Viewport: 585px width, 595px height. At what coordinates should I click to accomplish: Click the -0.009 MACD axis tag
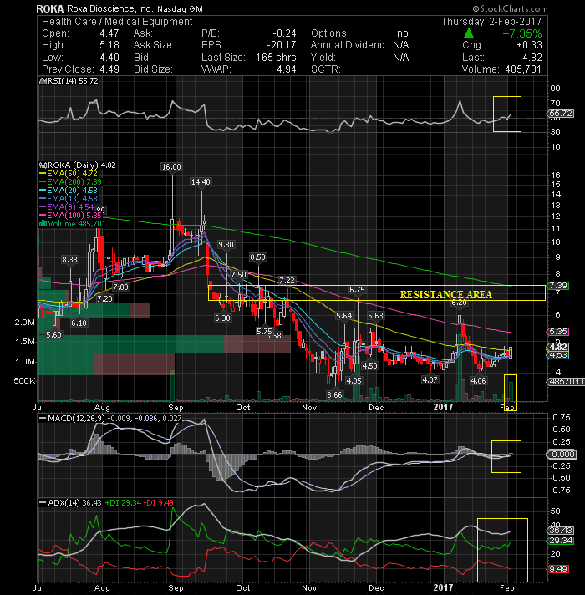[x=562, y=455]
